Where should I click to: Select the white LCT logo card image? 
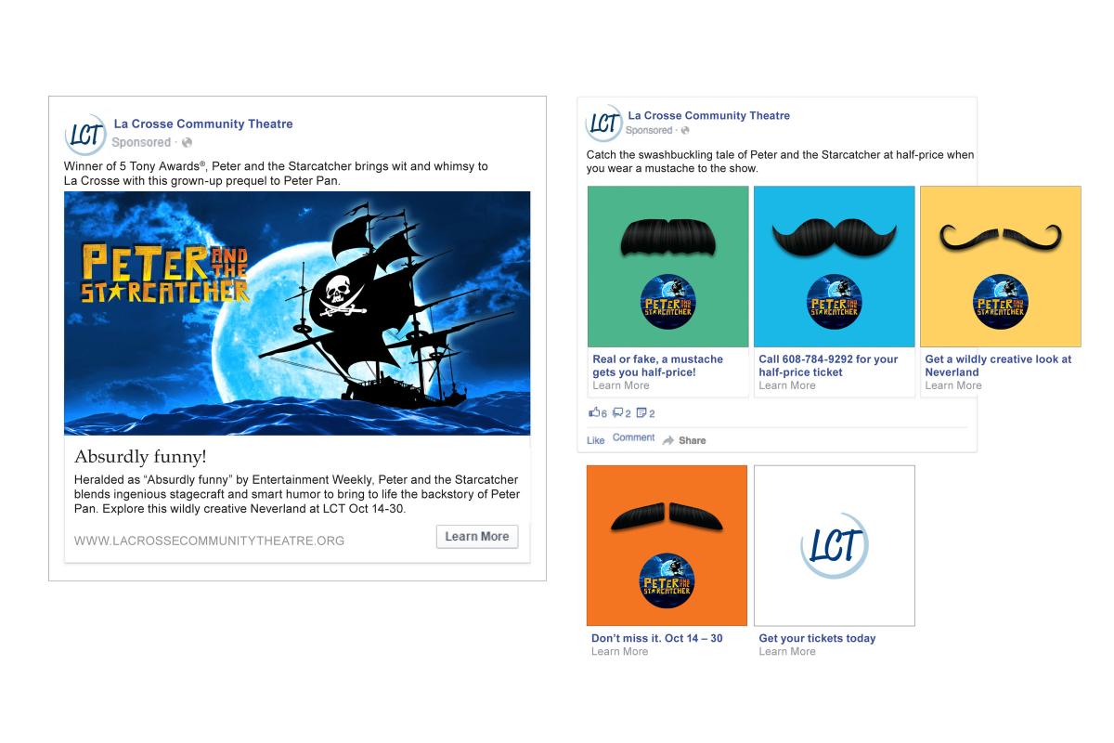835,545
